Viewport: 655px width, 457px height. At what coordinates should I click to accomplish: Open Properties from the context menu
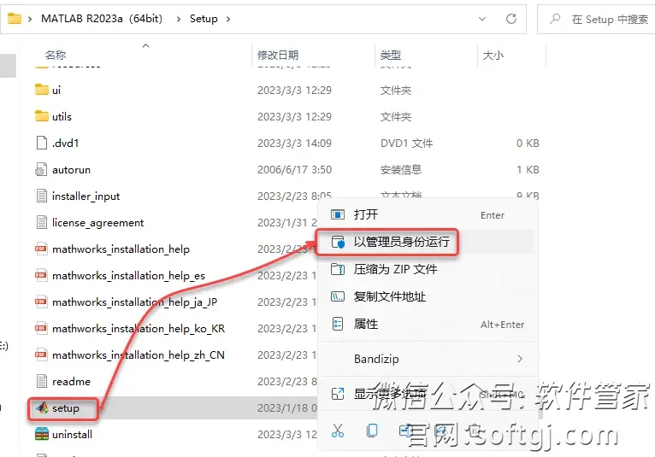coord(427,325)
